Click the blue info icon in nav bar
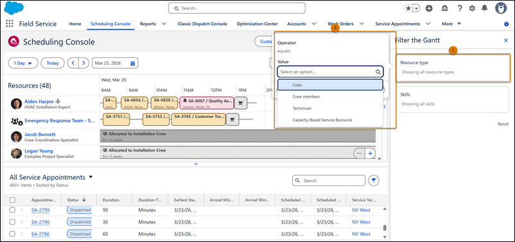515x242 pixels. pyautogui.click(x=506, y=24)
